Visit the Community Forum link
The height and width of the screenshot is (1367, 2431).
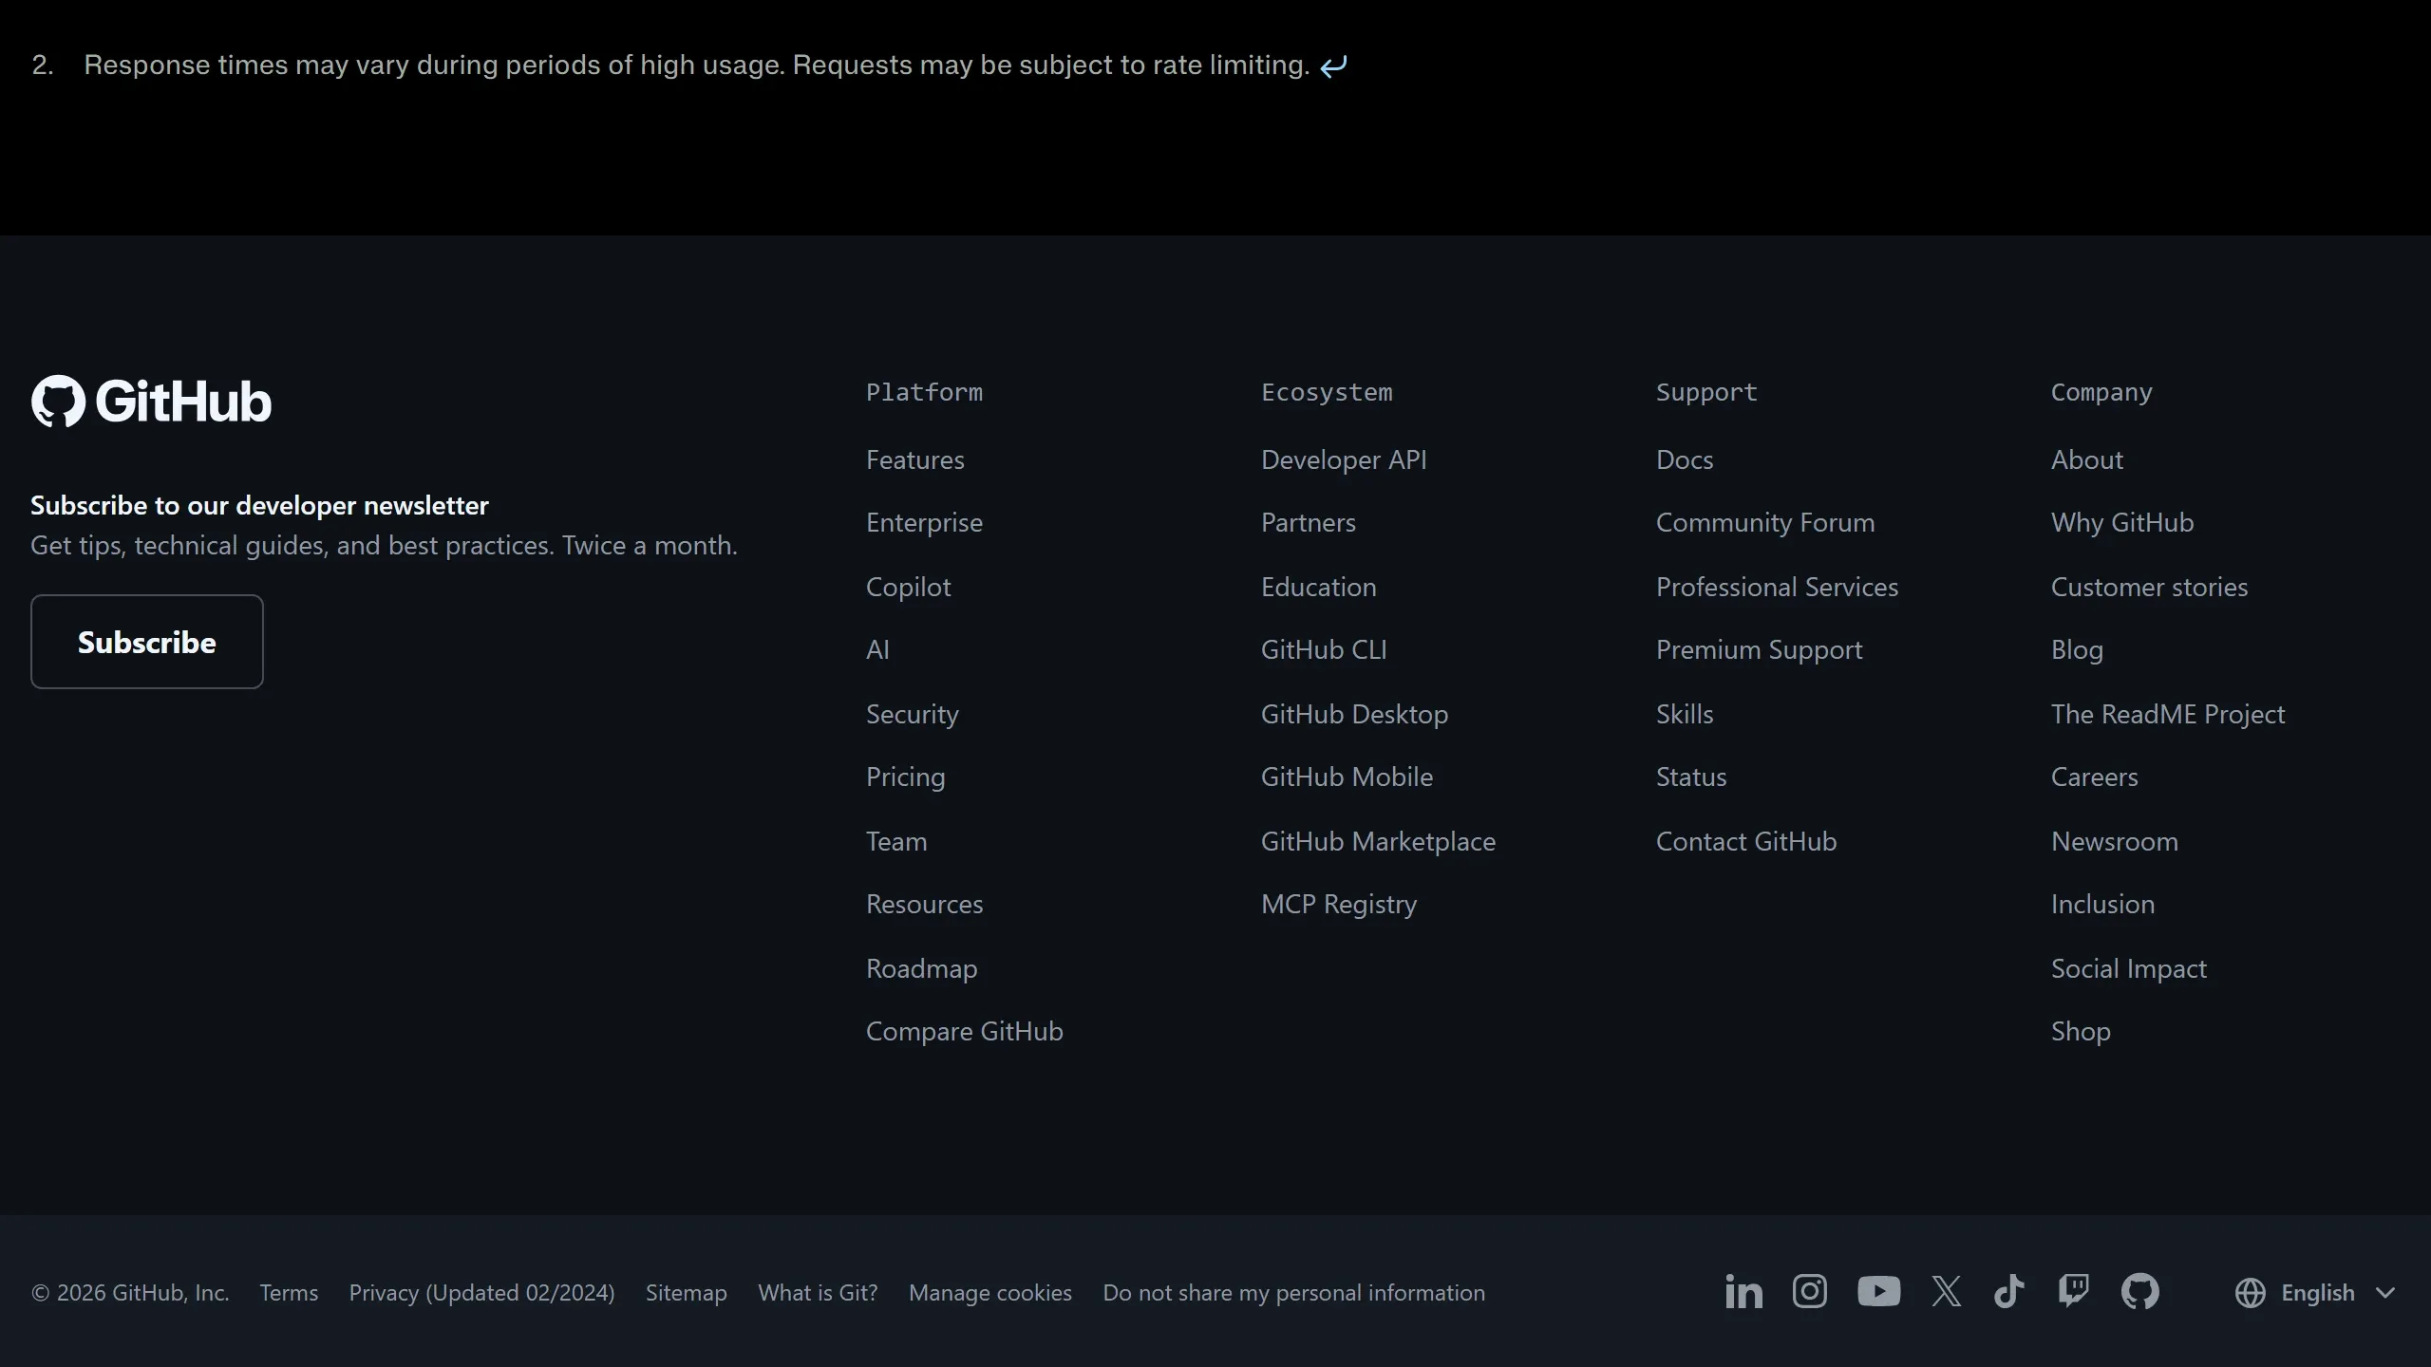1764,522
